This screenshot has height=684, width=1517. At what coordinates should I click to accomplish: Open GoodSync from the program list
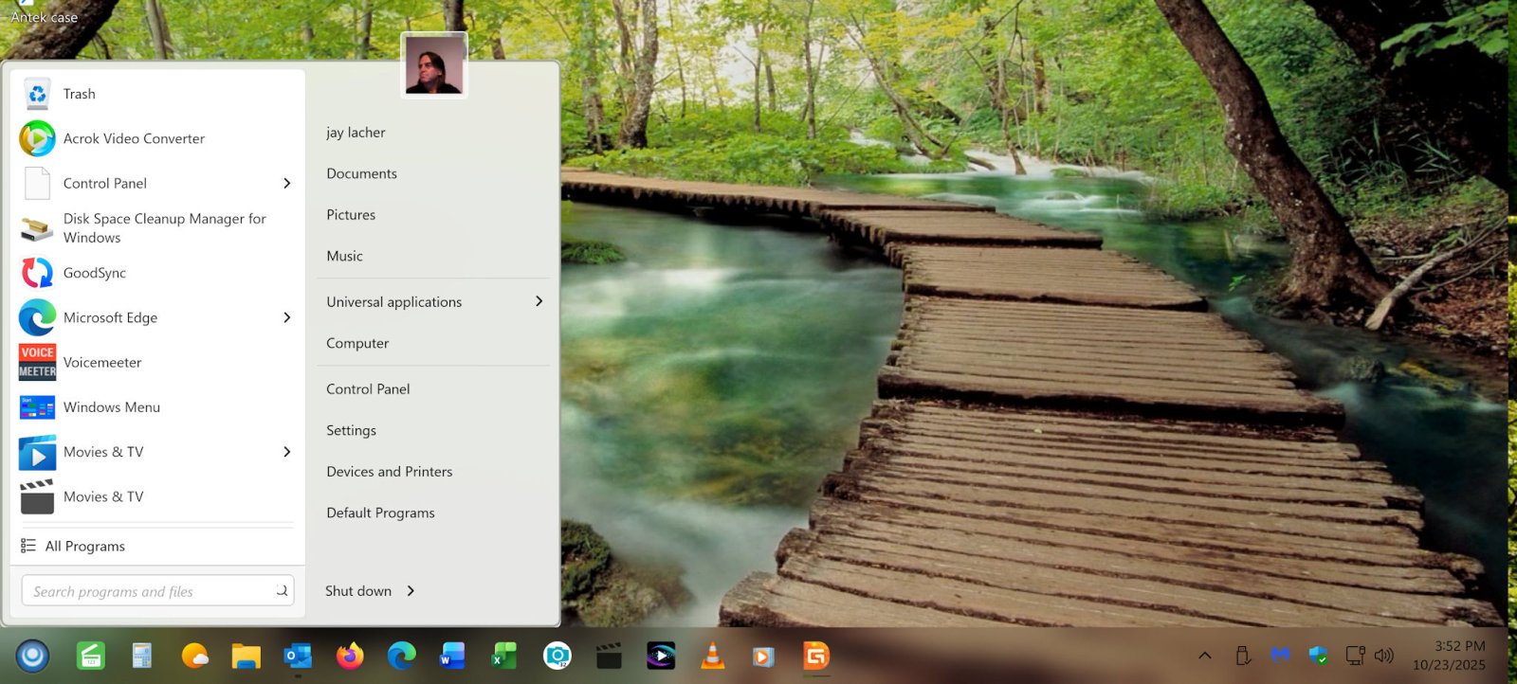(95, 273)
